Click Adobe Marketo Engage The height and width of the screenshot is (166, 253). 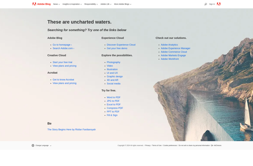(x=173, y=56)
